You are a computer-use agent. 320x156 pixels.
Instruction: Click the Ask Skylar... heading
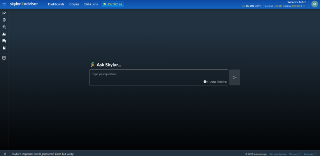[x=109, y=65]
